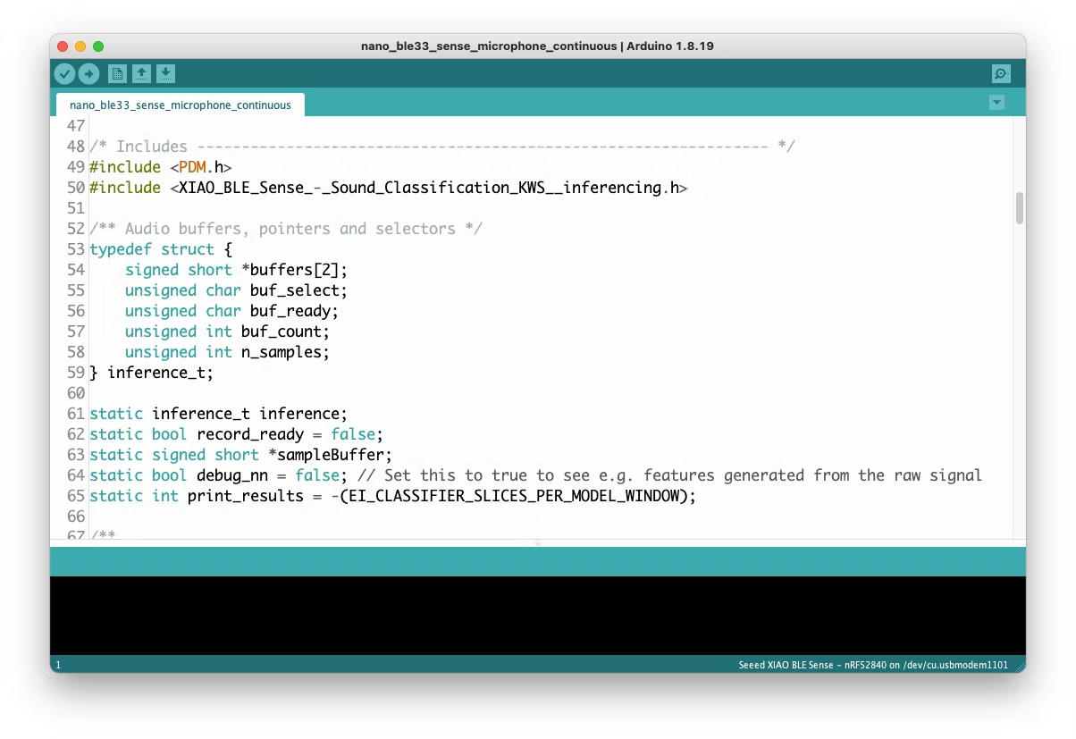This screenshot has height=739, width=1076.
Task: Click on 'inference_t inference;' on line 61
Action: pyautogui.click(x=249, y=414)
